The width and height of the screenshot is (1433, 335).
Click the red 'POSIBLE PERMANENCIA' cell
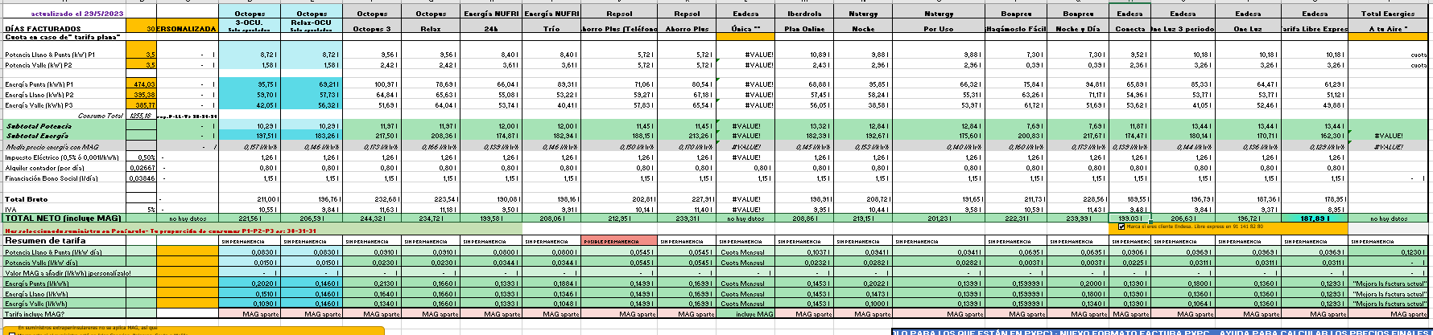click(619, 241)
